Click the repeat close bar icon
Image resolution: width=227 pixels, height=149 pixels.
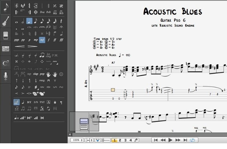point(29,12)
